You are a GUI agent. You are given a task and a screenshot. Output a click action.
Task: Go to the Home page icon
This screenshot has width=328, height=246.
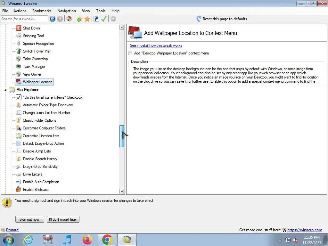[69, 19]
